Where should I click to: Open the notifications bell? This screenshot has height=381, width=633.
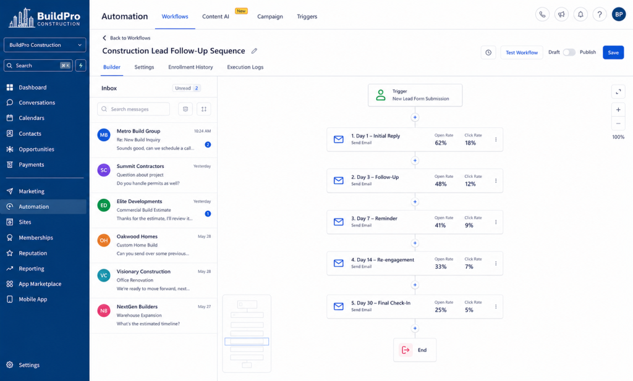pos(580,15)
